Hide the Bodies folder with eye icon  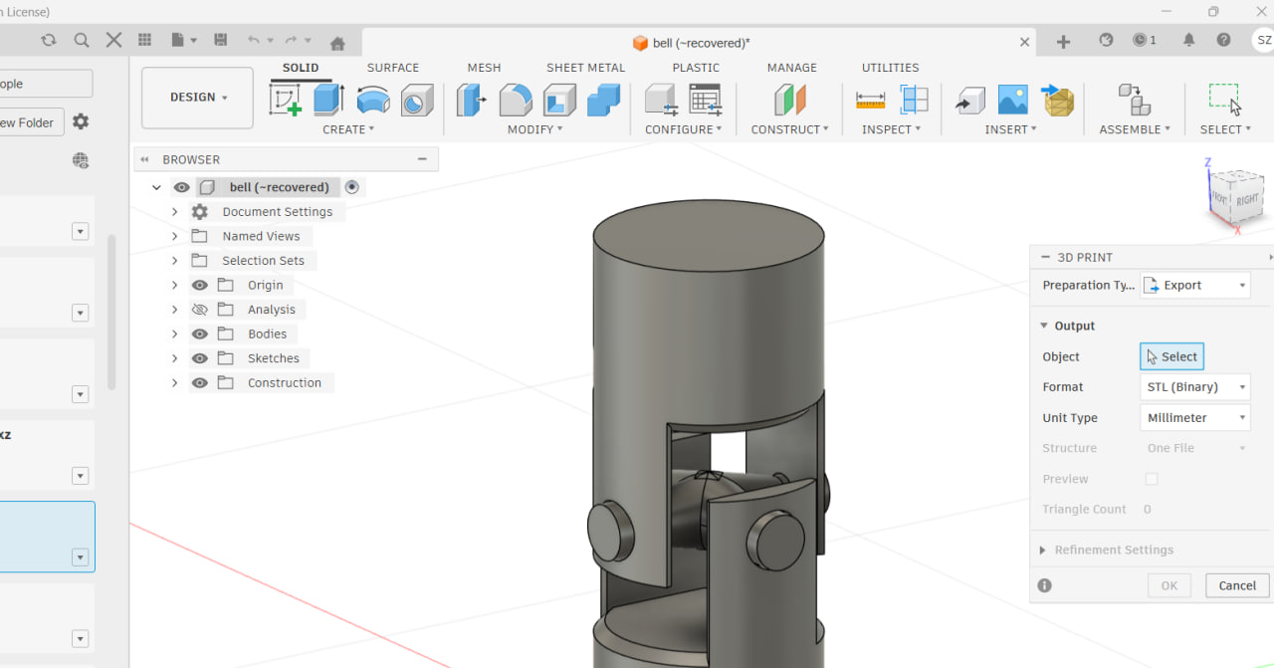coord(200,334)
